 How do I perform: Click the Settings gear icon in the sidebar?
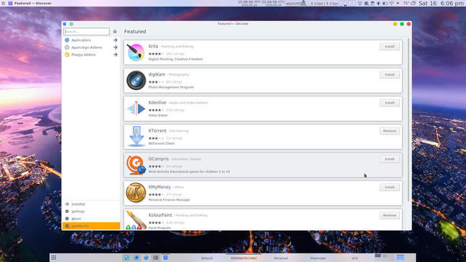coord(67,211)
